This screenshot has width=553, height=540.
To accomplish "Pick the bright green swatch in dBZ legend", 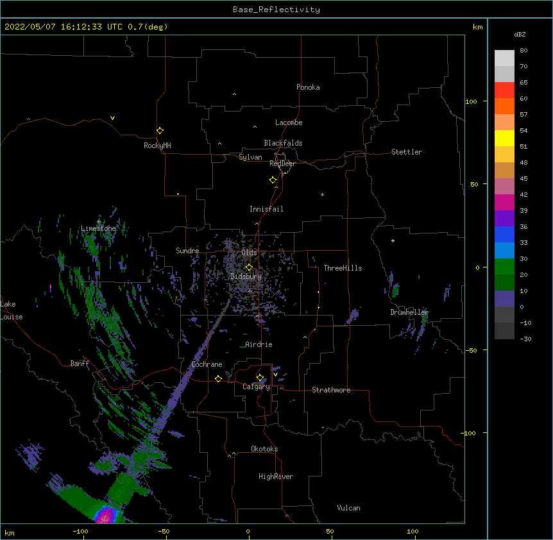I will [504, 267].
